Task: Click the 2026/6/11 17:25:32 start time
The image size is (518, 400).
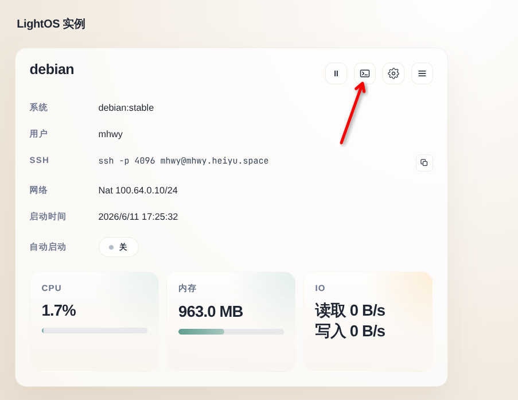Action: click(138, 217)
